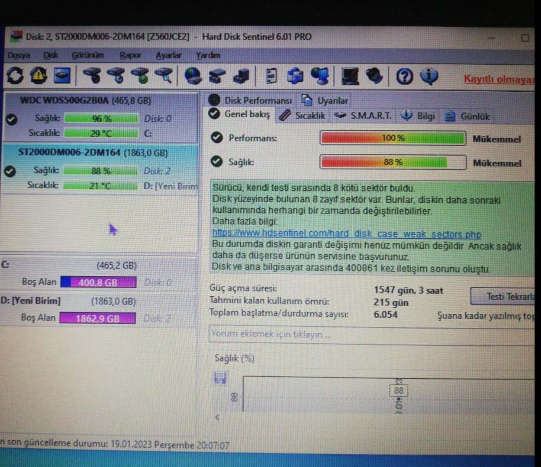Select the Genel bakış tab
This screenshot has width=541, height=467.
pos(240,114)
